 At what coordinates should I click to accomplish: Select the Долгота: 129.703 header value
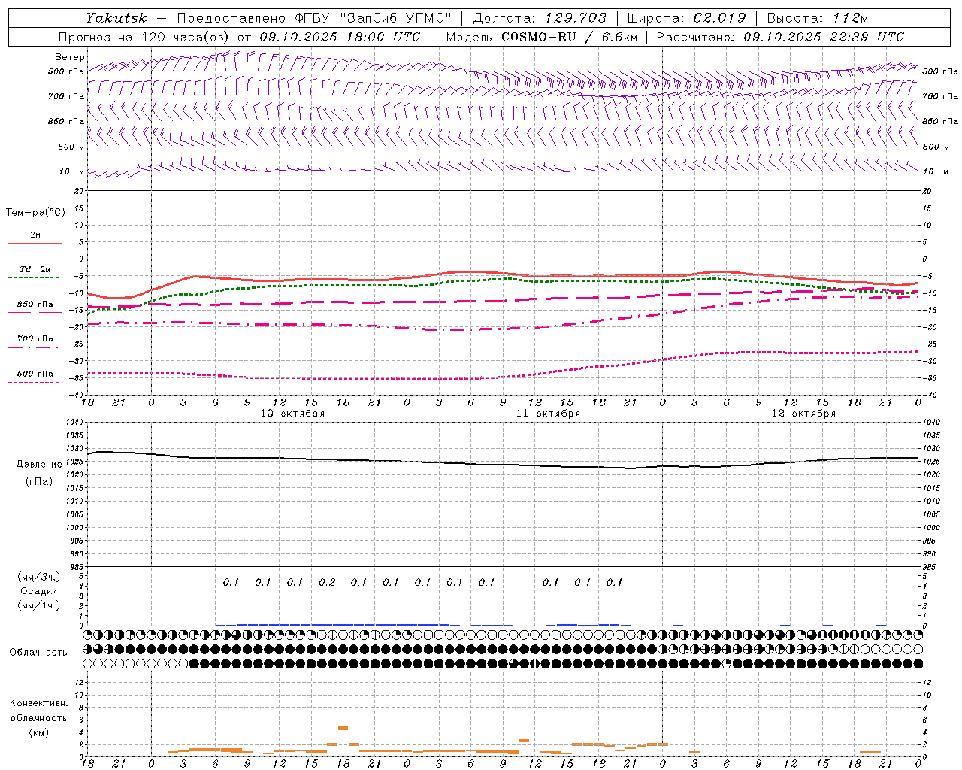point(540,17)
